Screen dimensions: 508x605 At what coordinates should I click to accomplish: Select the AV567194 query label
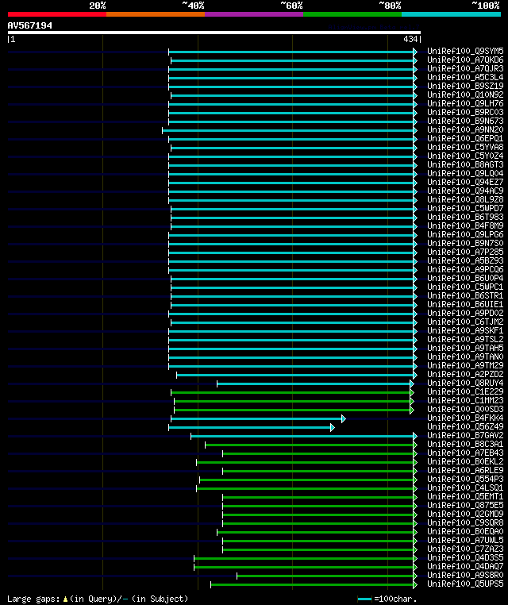[x=29, y=25]
